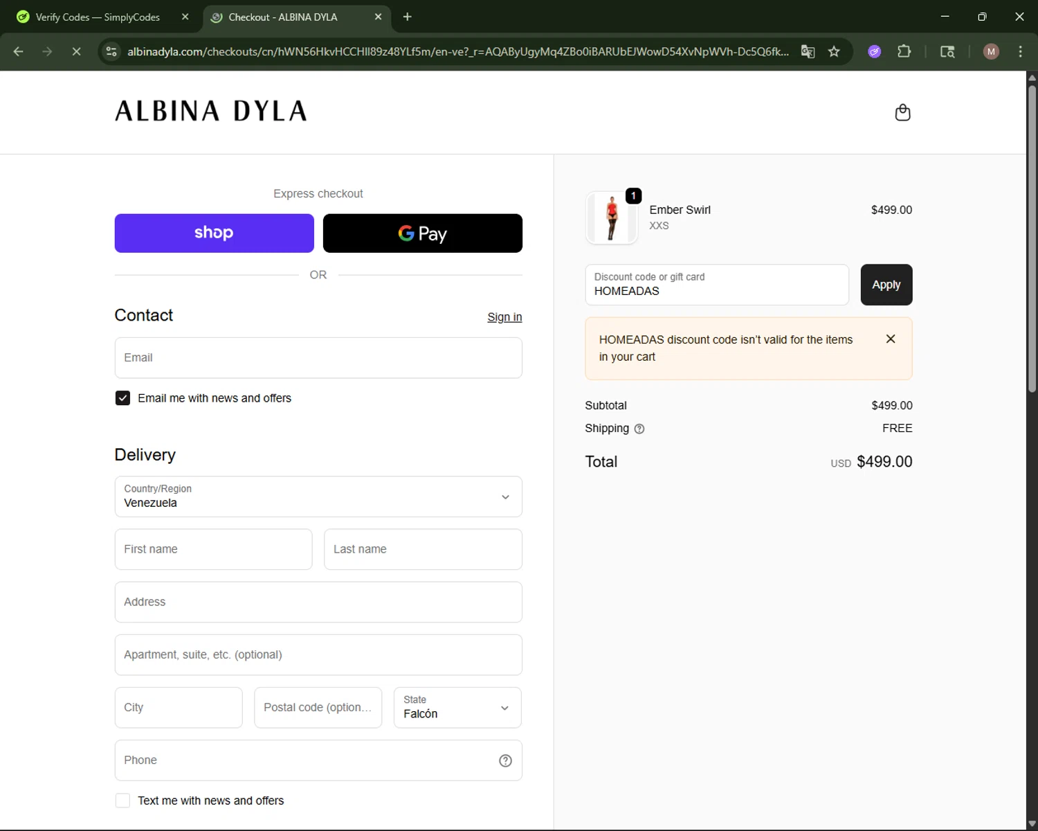Click the Delivery section heading
This screenshot has height=831, width=1038.
pos(145,455)
